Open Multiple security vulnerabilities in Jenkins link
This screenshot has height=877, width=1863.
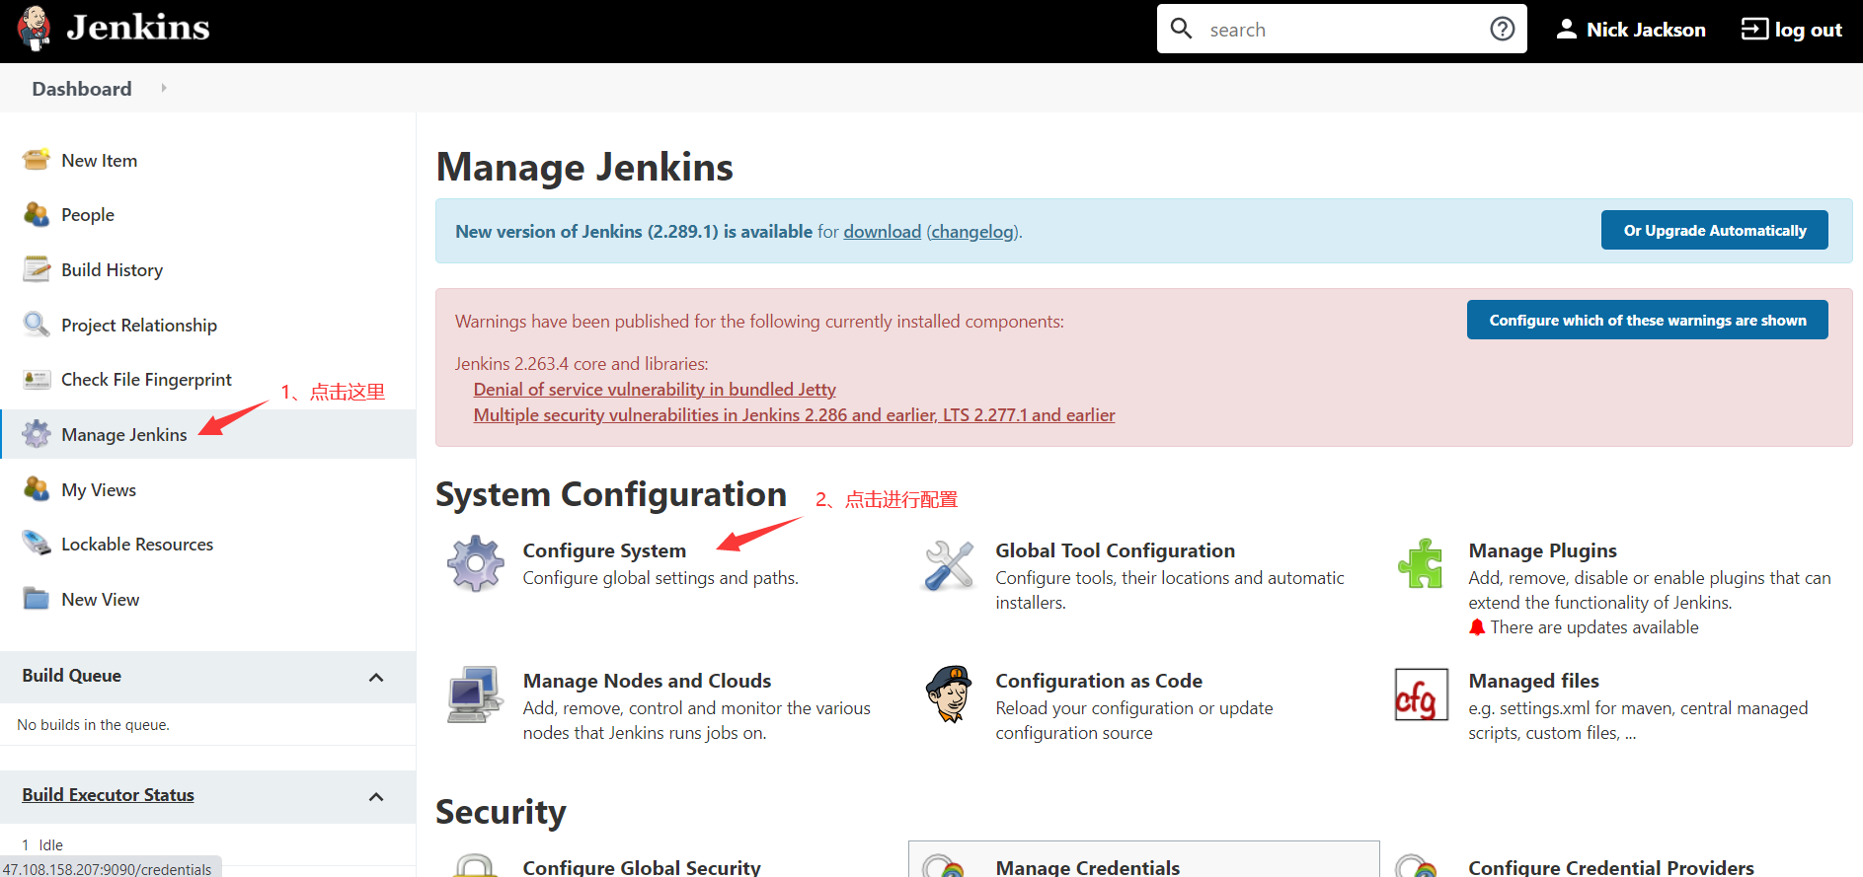(794, 414)
